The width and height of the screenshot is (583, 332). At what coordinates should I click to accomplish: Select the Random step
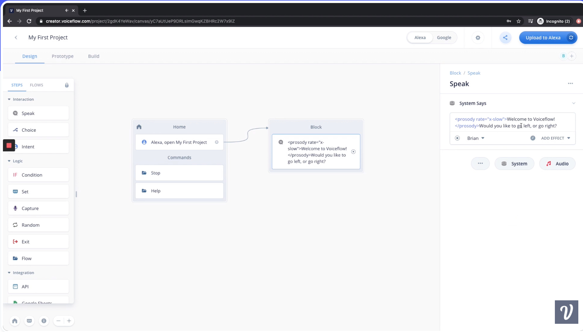point(38,225)
